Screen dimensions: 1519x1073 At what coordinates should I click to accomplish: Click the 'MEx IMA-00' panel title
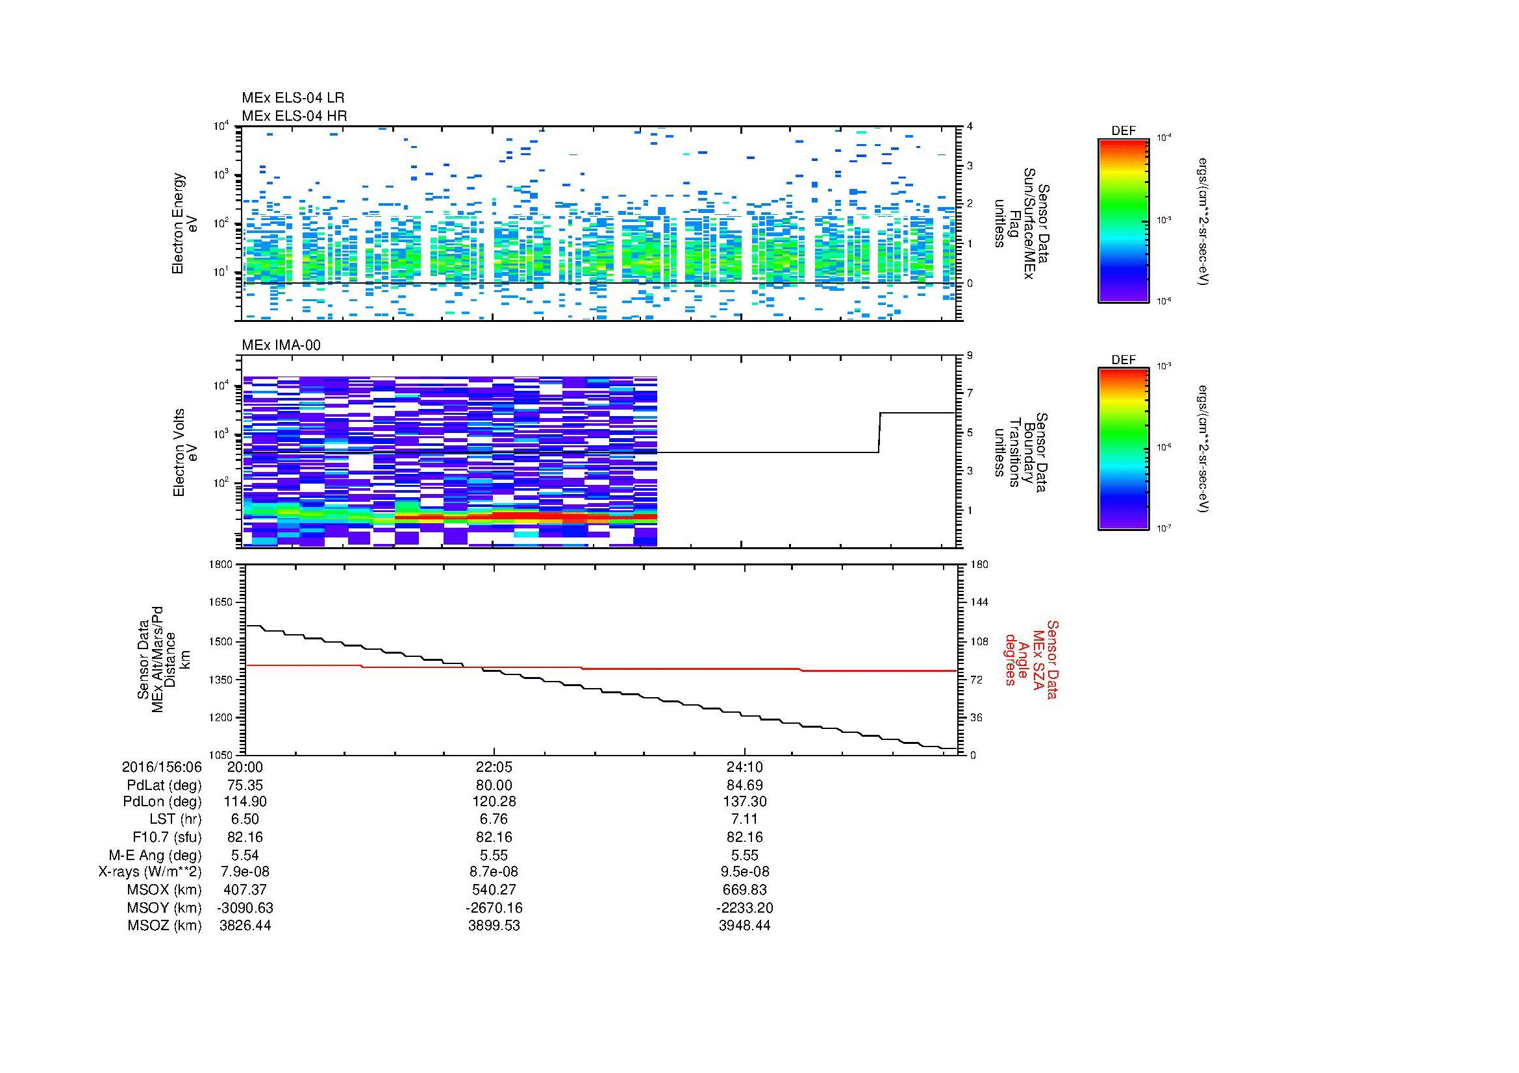[x=281, y=345]
